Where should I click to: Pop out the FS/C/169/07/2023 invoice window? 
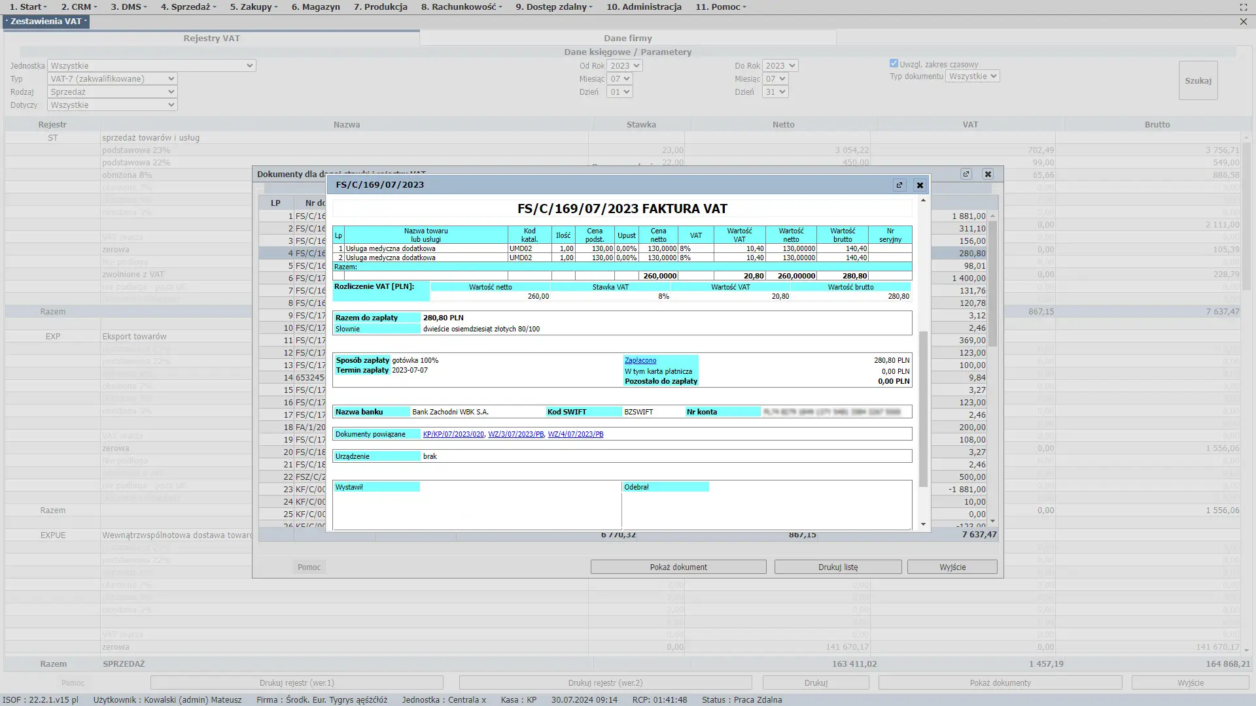pos(899,185)
